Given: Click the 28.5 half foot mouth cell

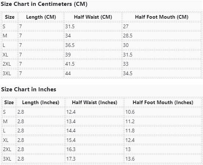Looking at the screenshot, I should pyautogui.click(x=161, y=36).
